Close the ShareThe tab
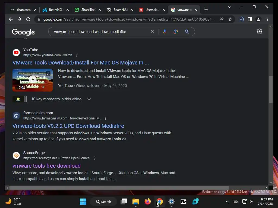 (100, 10)
